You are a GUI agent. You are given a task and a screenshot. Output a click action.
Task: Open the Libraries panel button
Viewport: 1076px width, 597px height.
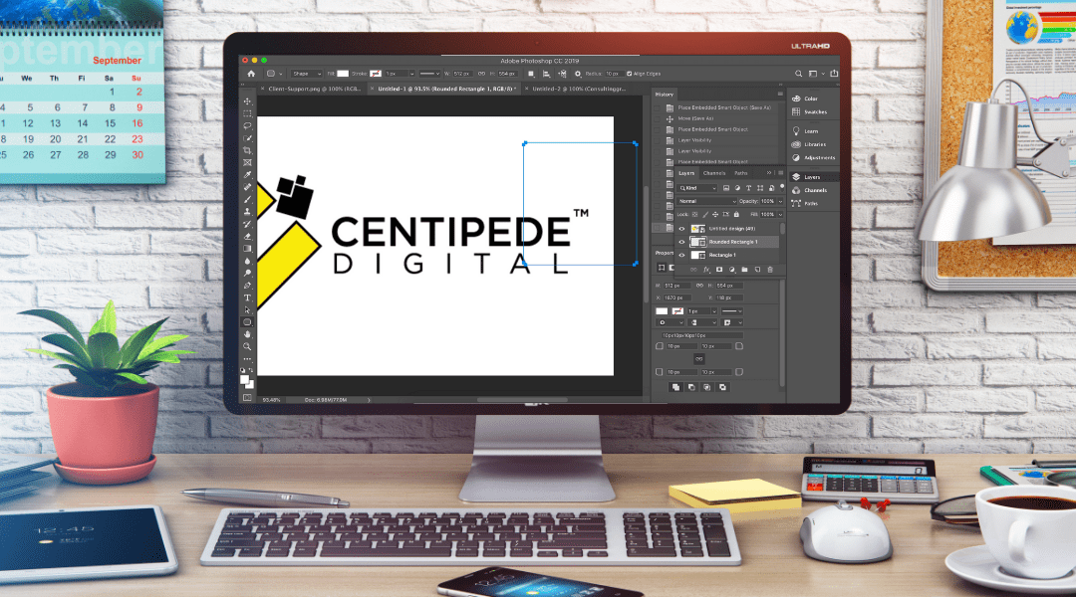click(x=809, y=144)
